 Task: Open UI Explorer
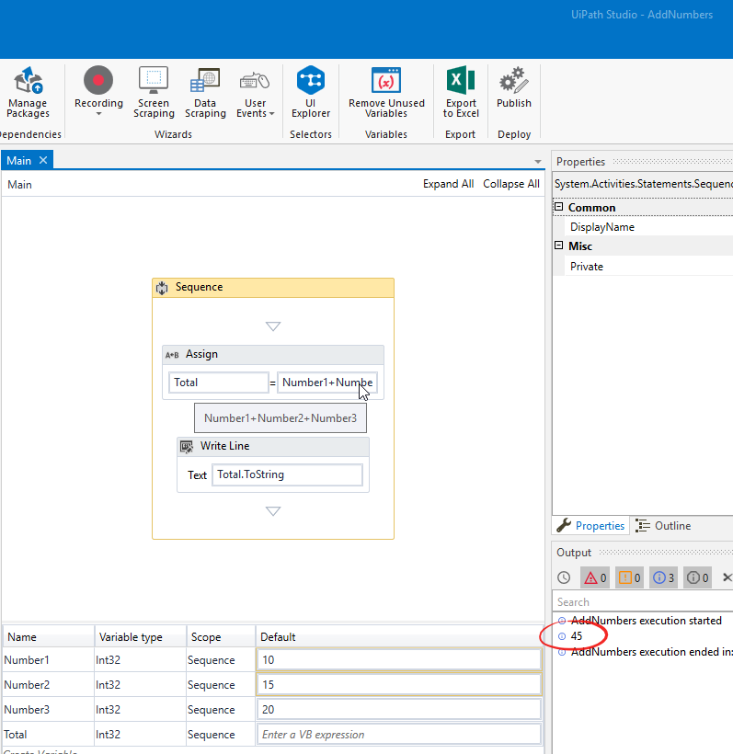tap(311, 93)
